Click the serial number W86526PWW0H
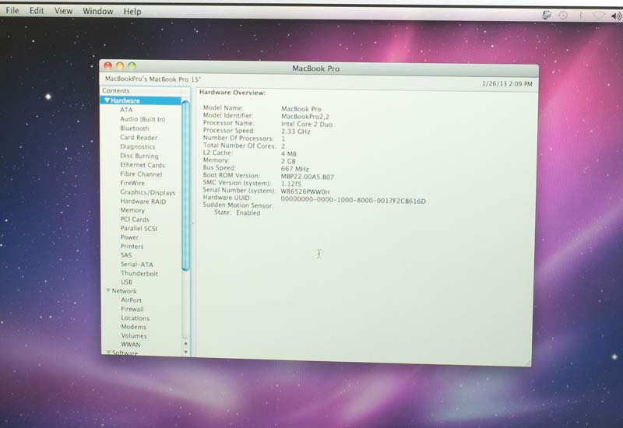This screenshot has height=428, width=623. click(x=305, y=191)
